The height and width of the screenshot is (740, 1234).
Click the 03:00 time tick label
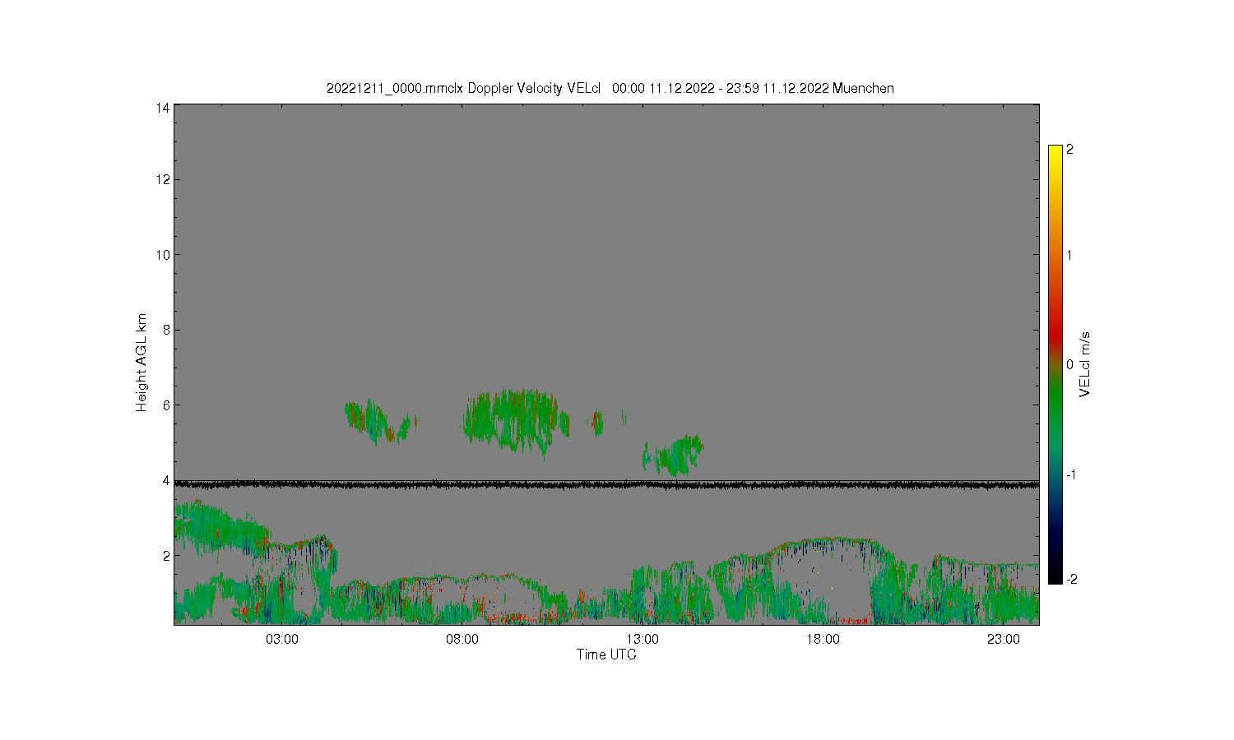click(x=282, y=640)
